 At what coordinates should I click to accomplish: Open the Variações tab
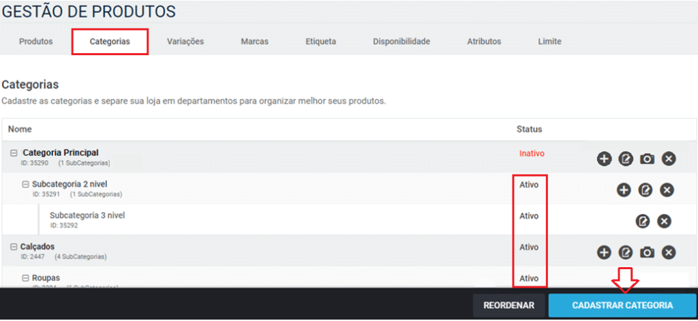[185, 42]
